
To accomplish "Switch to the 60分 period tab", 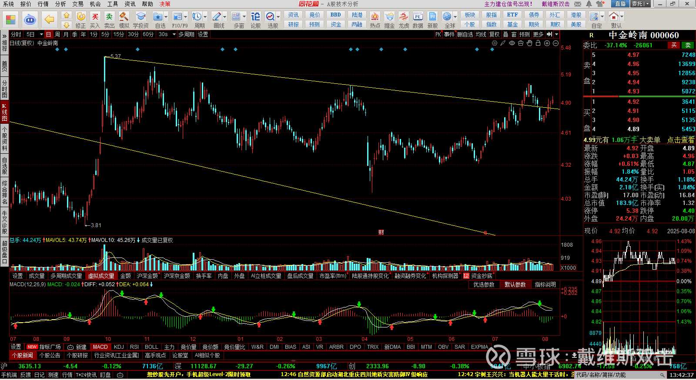I will [148, 34].
